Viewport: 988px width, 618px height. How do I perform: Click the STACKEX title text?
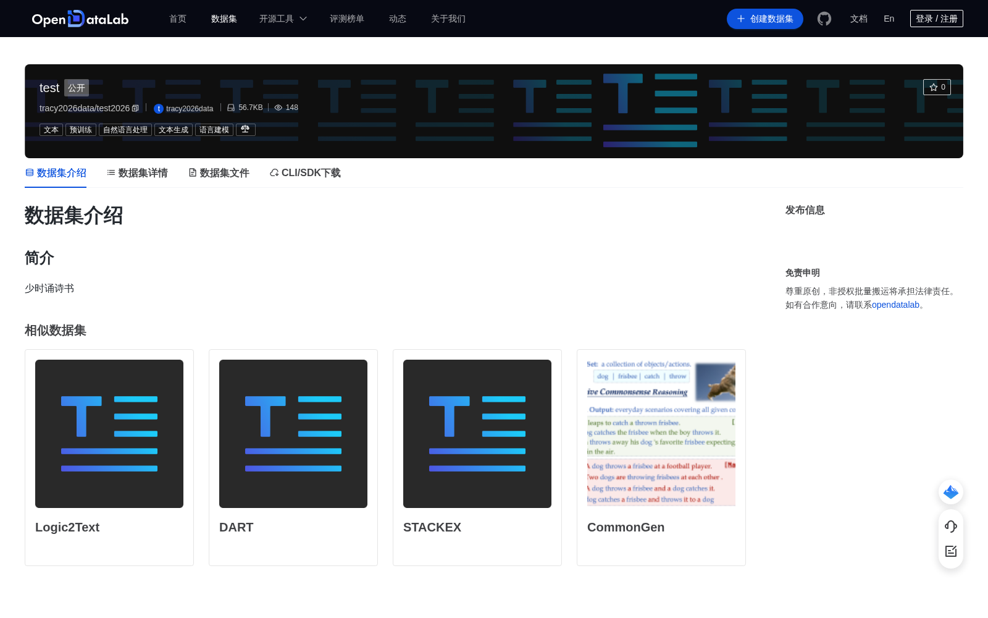pyautogui.click(x=432, y=527)
